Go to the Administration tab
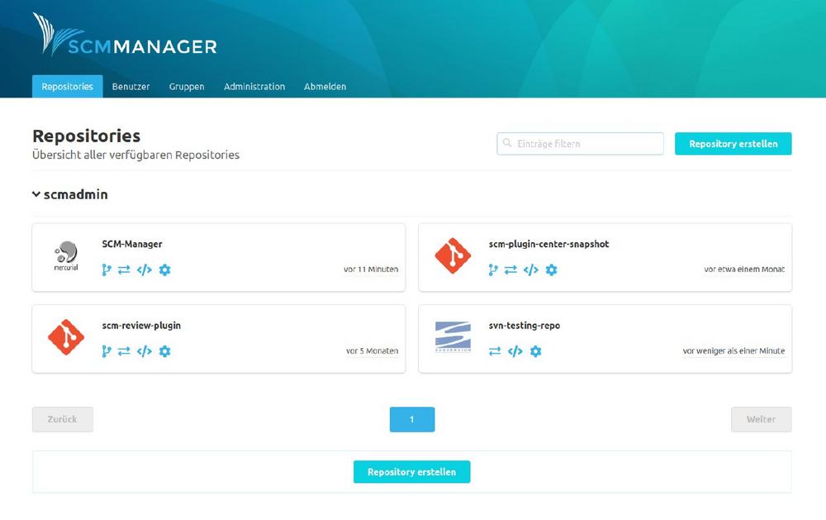826x520 pixels. click(x=254, y=87)
